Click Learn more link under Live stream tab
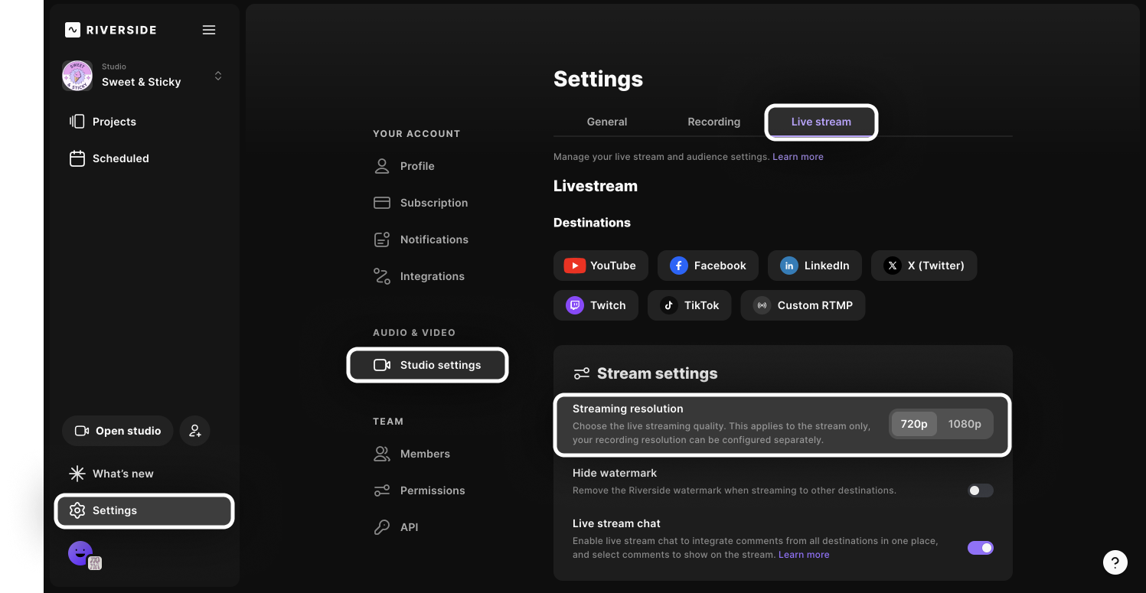 point(798,157)
